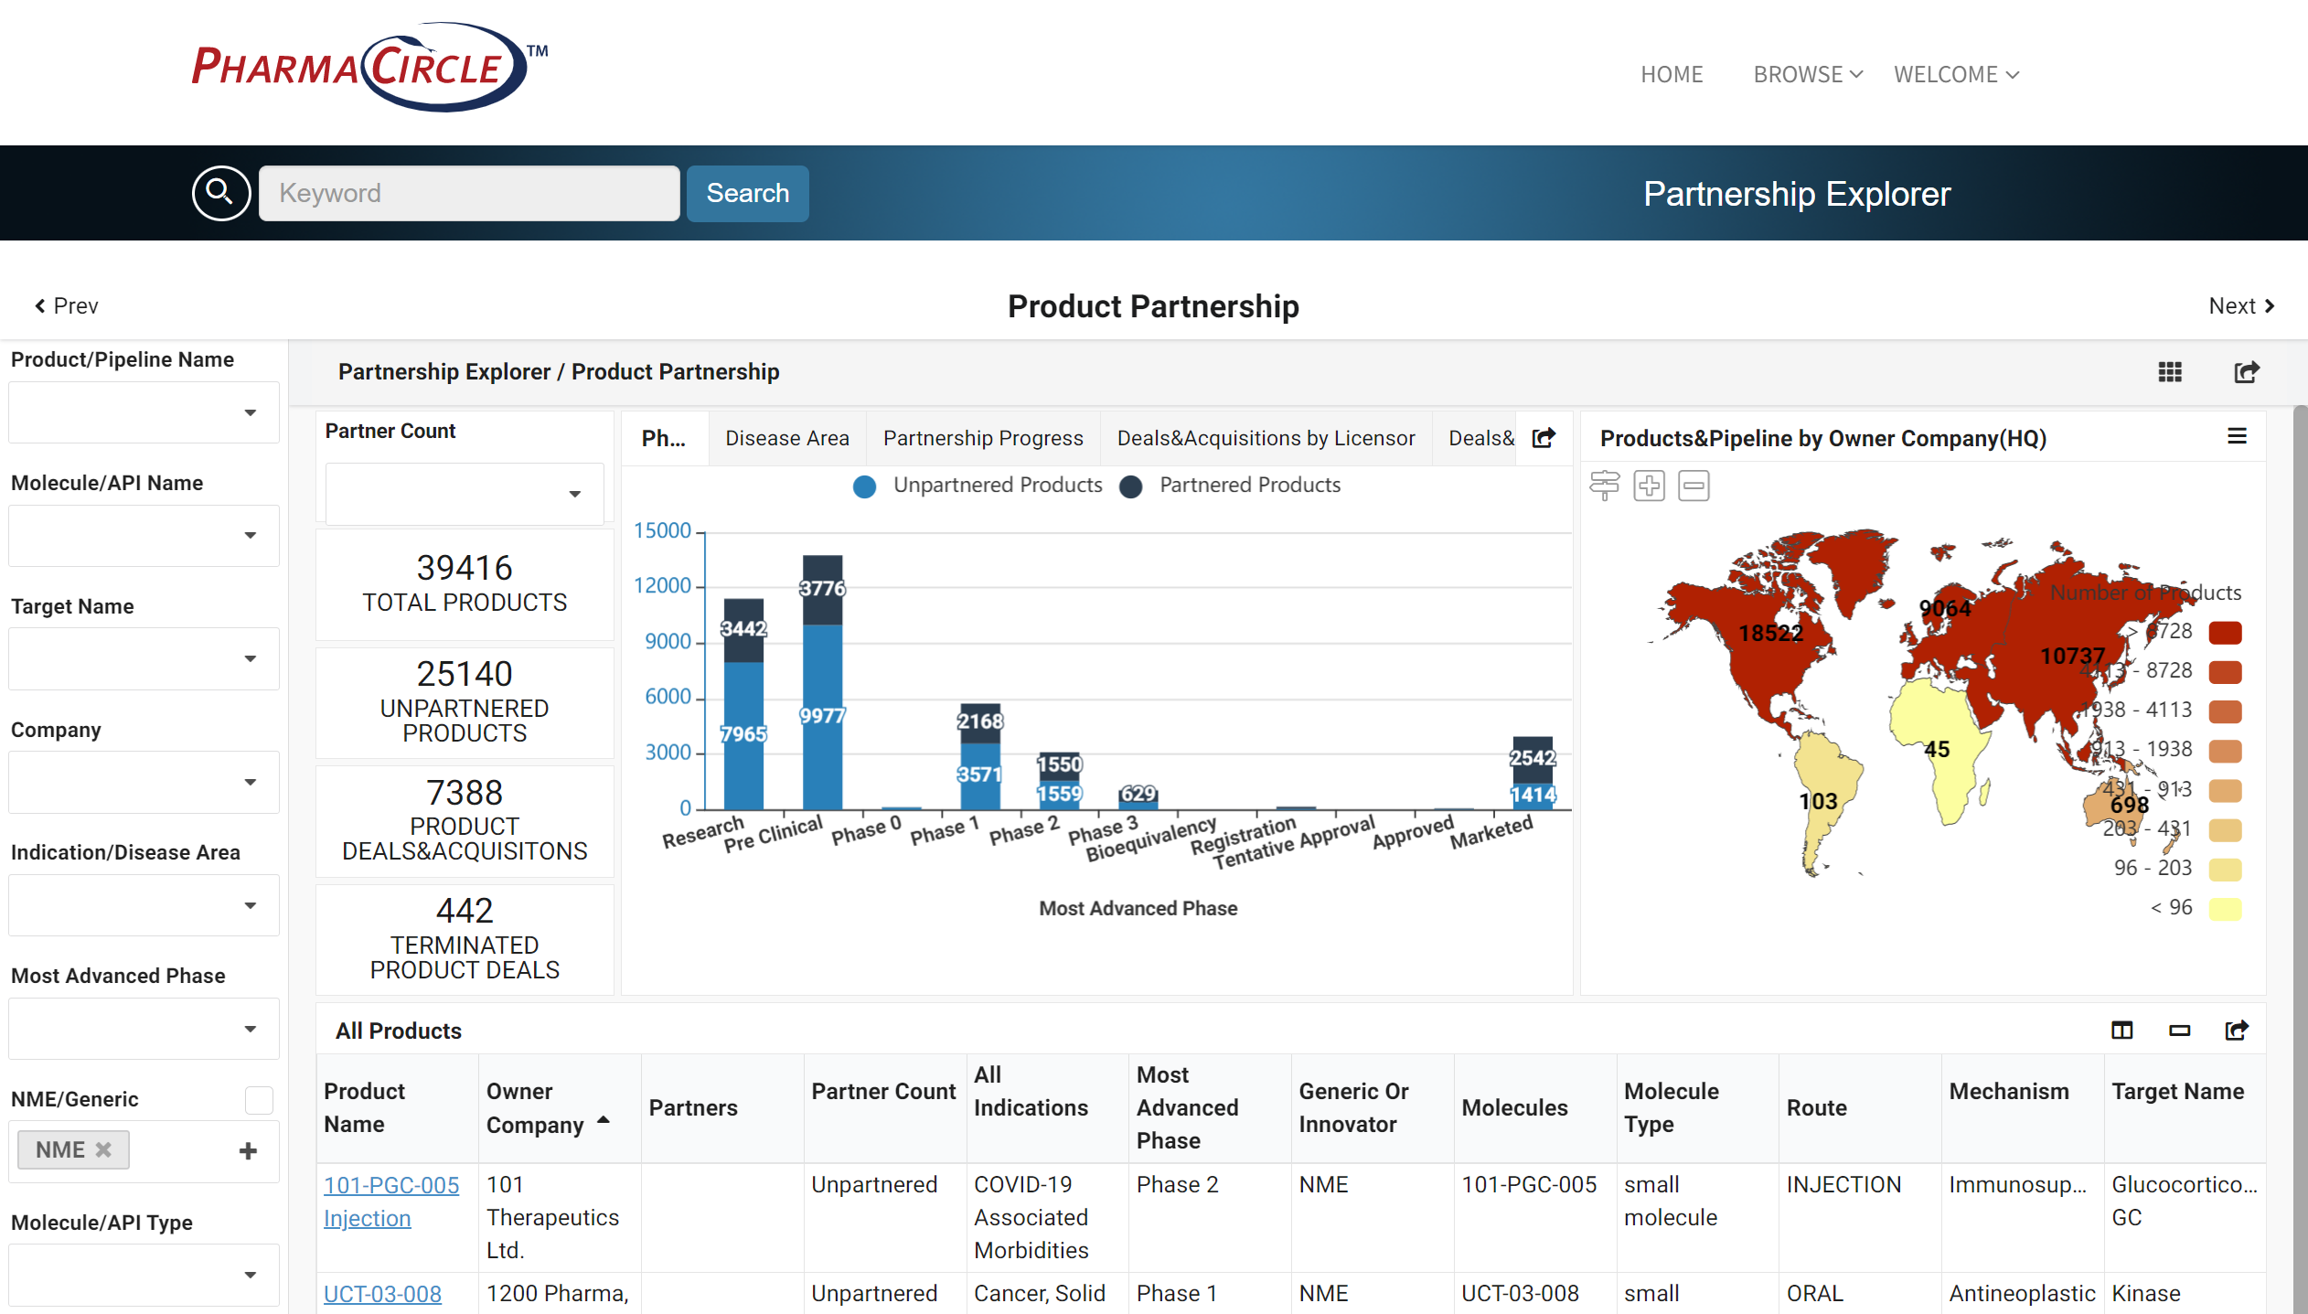Toggle Partnered Products legend series

[x=1231, y=486]
